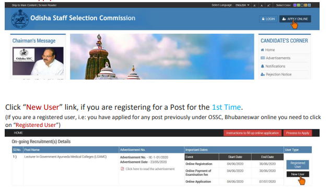
Task: Open Notifications in Candidate's Corner
Action: 275,66
